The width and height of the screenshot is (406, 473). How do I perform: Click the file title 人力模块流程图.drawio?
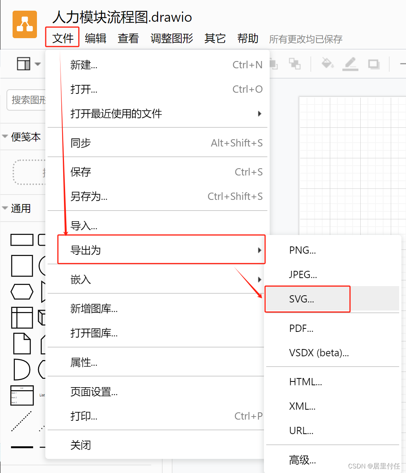coord(122,17)
